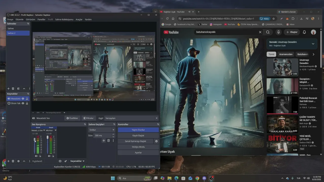Open OBS Ayarlar settings button
This screenshot has height=182, width=324.
(x=138, y=153)
